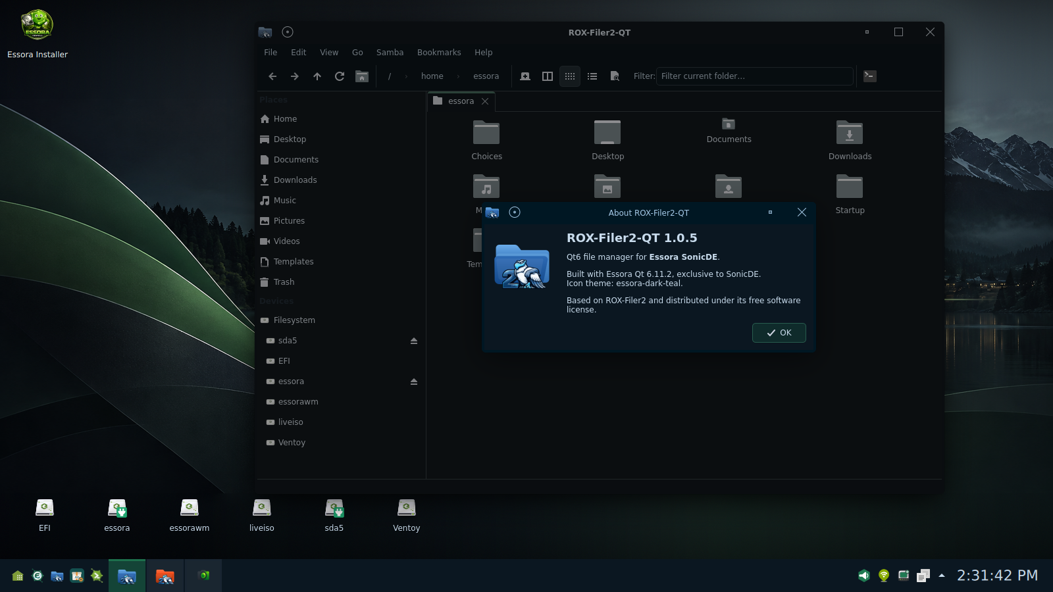Click the home breadcrumb segment

click(432, 76)
